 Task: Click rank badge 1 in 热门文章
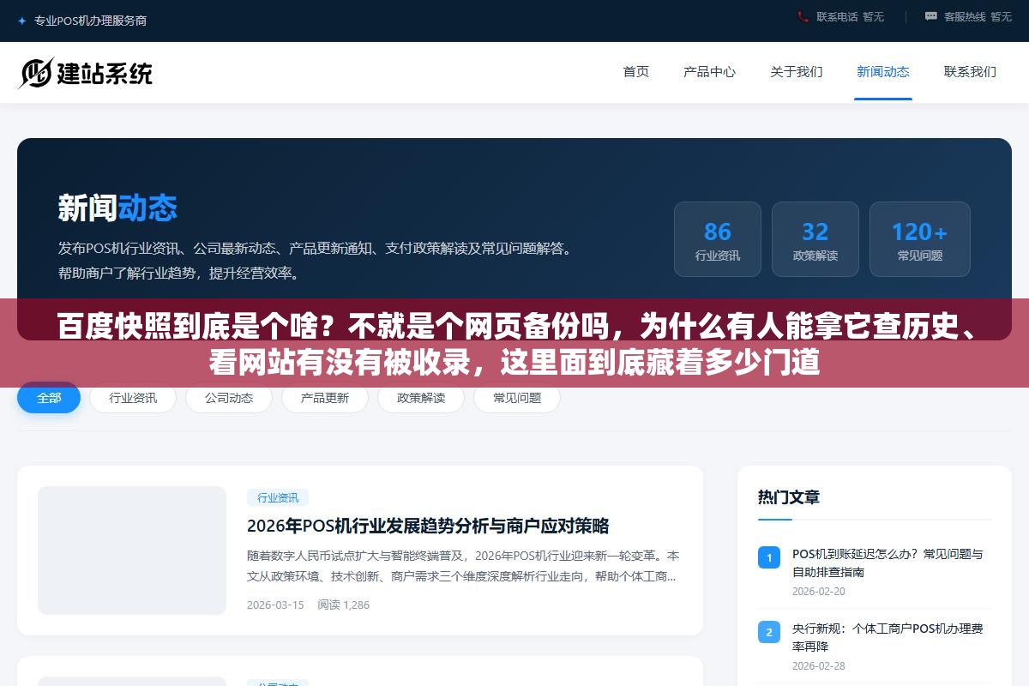769,557
